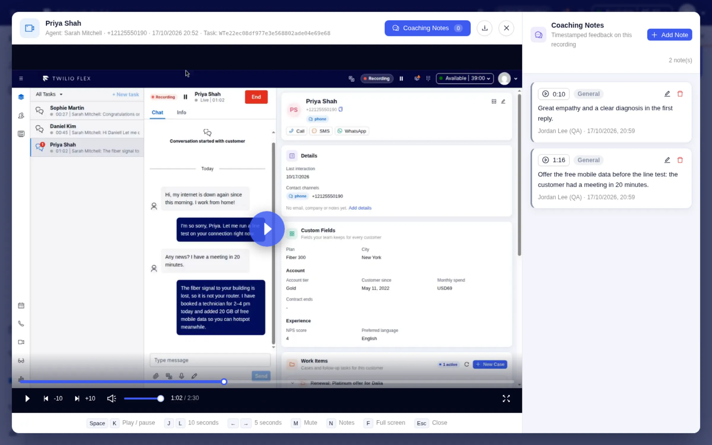Jump to the 0:10 note timestamp
The height and width of the screenshot is (445, 712).
554,94
